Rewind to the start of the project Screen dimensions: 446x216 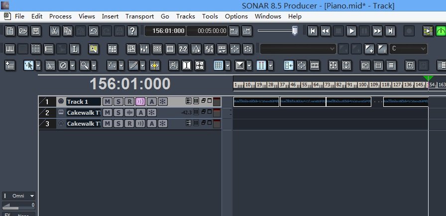point(313,31)
